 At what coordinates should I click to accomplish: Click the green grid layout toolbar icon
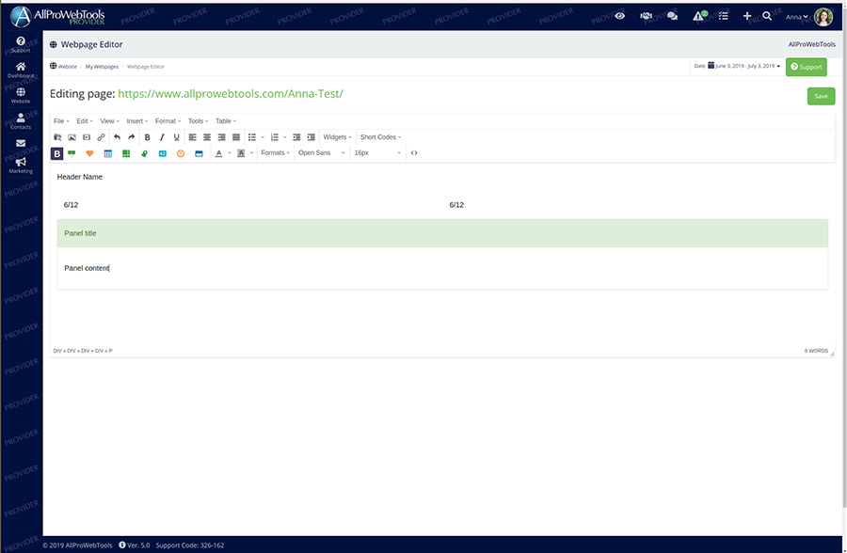[x=126, y=153]
